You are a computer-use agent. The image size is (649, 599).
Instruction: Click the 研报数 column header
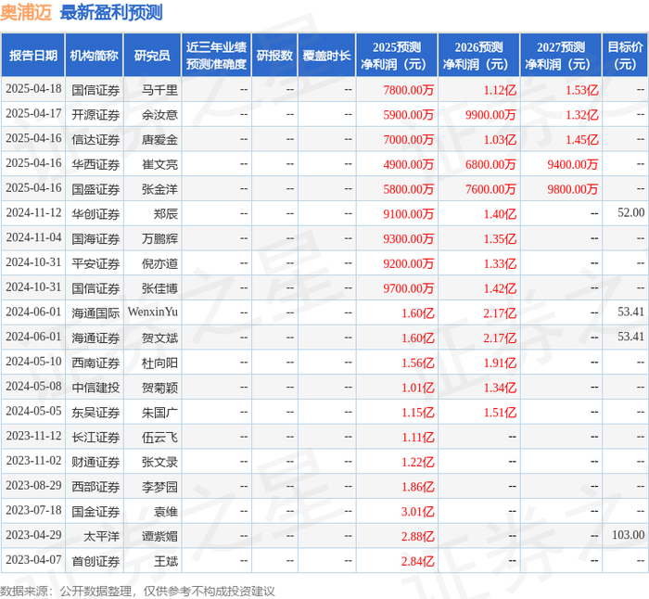pyautogui.click(x=274, y=55)
